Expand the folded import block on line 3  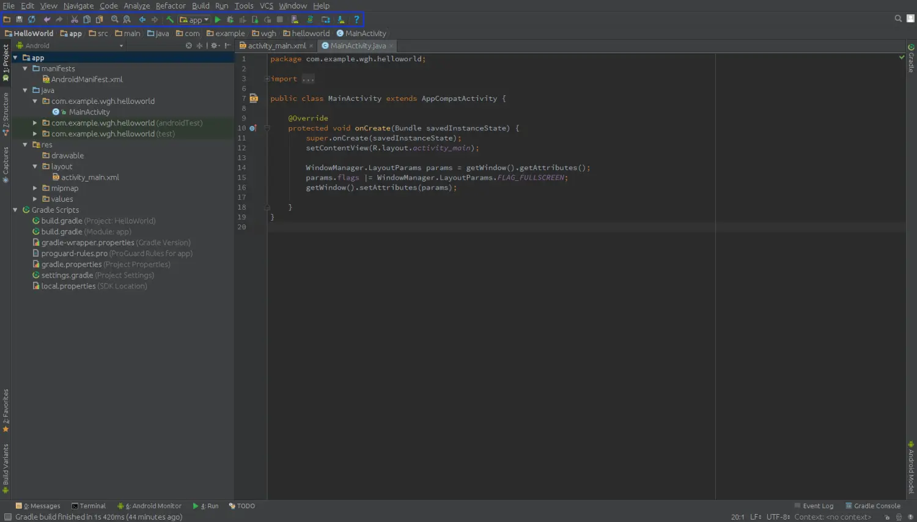pos(267,79)
